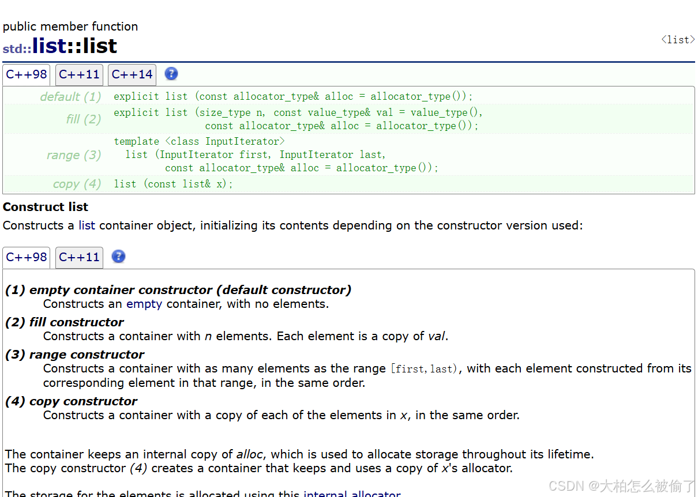The image size is (698, 497).
Task: Follow the 'list' link in the Constructs sentence
Action: point(87,225)
